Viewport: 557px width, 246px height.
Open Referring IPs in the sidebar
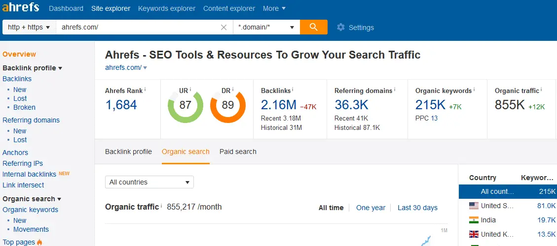pos(23,163)
